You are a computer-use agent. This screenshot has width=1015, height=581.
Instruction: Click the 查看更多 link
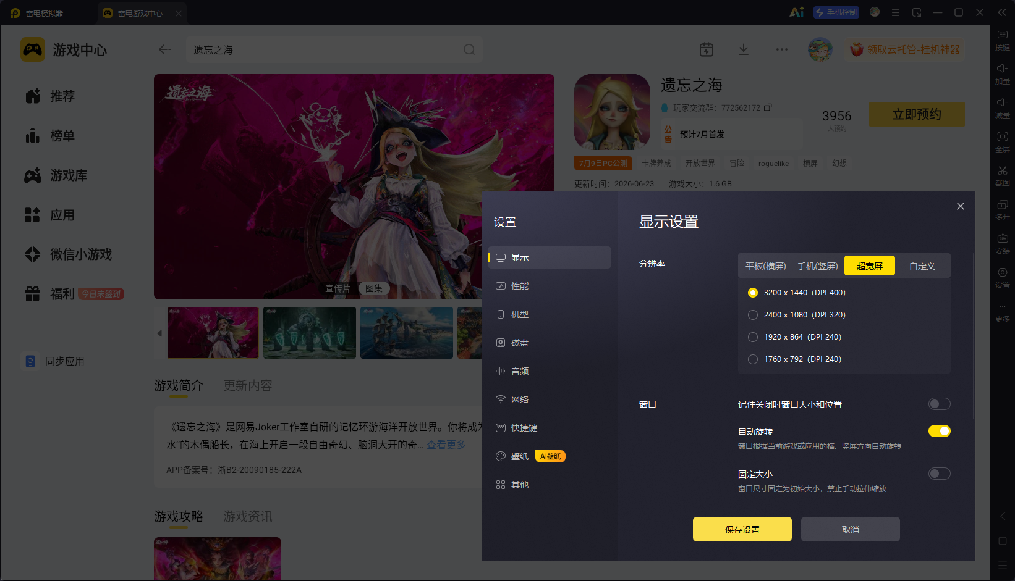[446, 445]
